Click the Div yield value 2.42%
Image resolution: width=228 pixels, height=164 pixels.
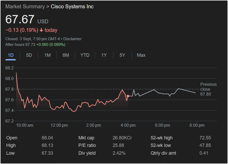tap(119, 153)
